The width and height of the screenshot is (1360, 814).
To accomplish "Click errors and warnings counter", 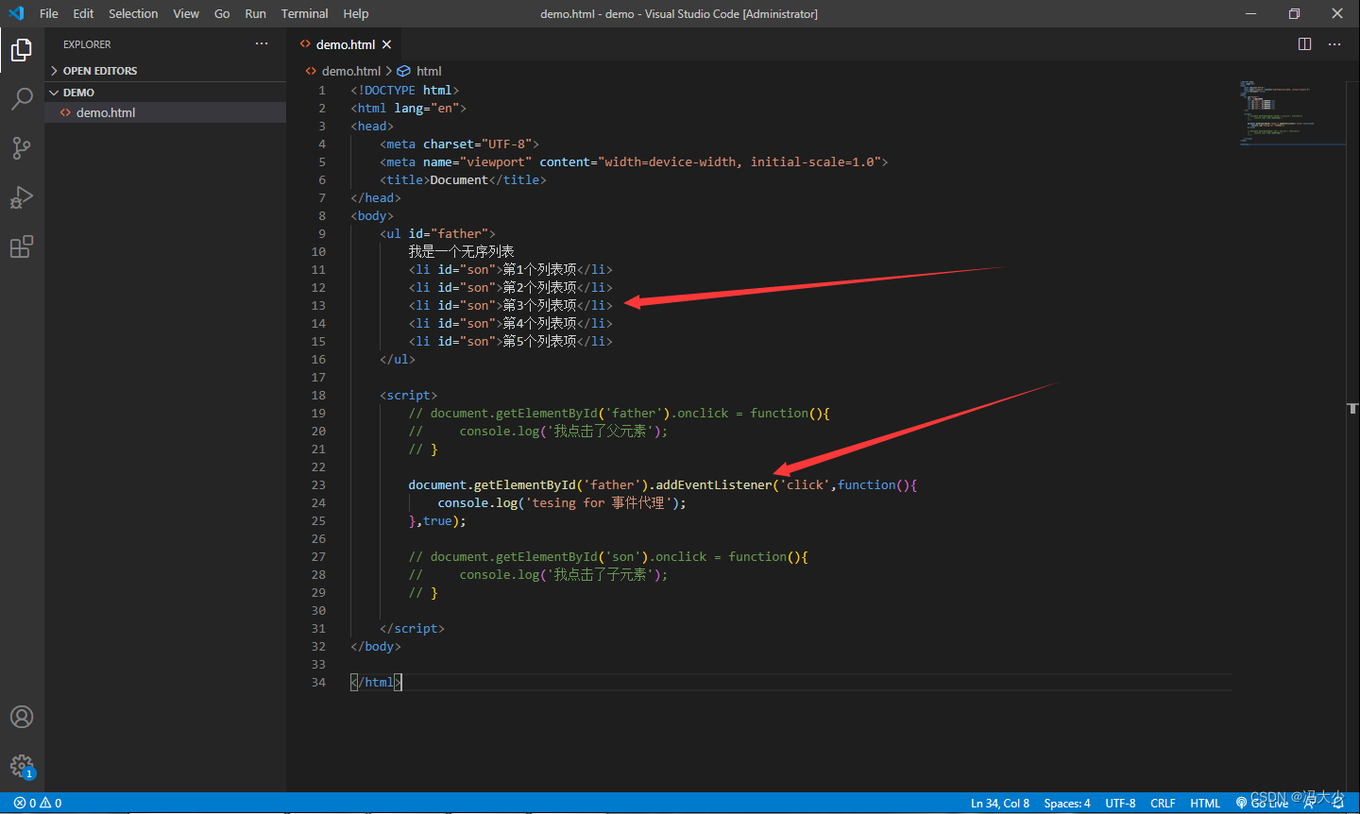I will 38,803.
